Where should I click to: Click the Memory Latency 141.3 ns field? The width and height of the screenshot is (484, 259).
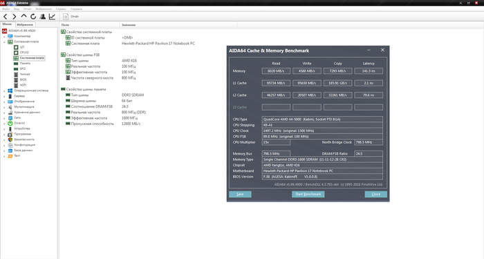369,71
